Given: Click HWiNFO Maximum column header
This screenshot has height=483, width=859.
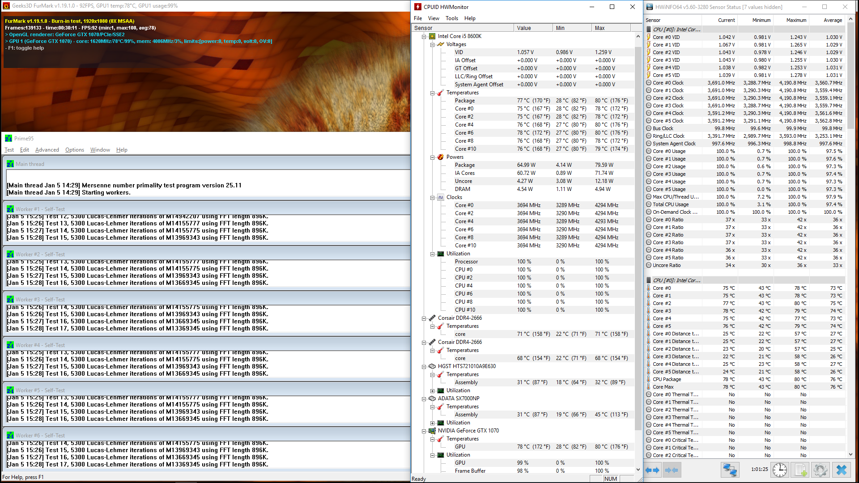Looking at the screenshot, I should tap(791, 20).
